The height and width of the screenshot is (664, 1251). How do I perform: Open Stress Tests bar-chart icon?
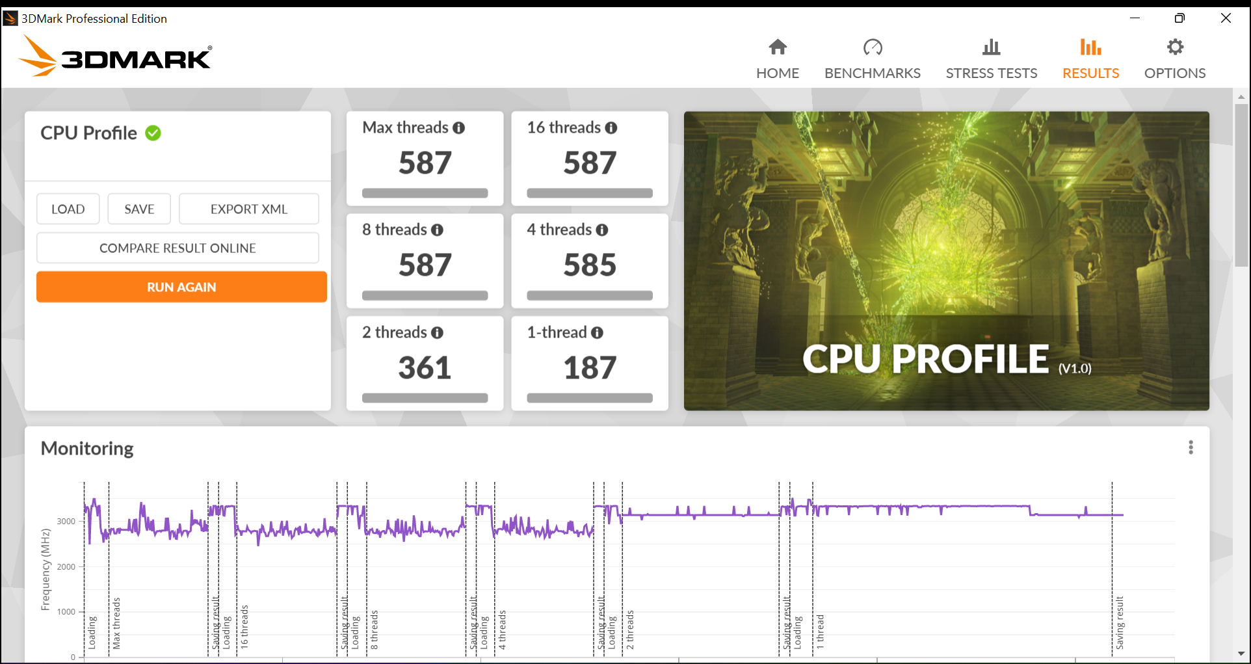pos(991,47)
